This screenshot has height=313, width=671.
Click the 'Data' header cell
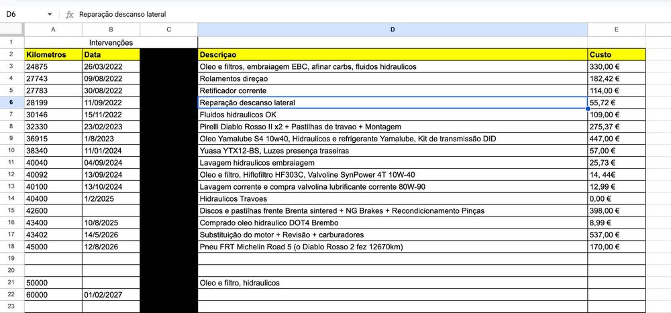tap(111, 55)
